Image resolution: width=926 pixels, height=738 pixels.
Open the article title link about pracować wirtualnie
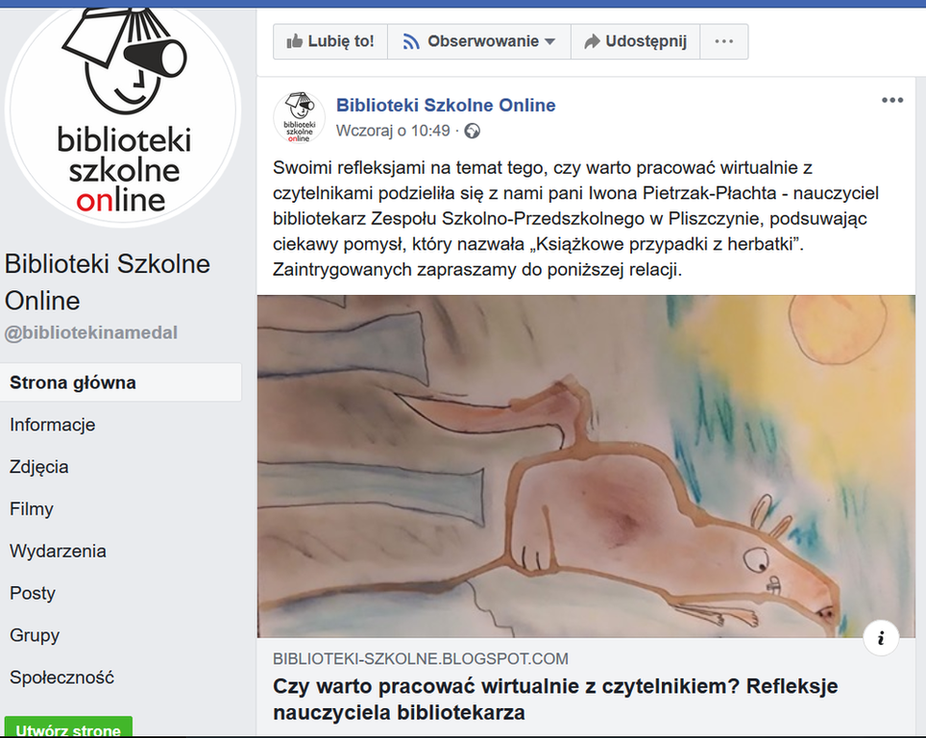(x=555, y=700)
